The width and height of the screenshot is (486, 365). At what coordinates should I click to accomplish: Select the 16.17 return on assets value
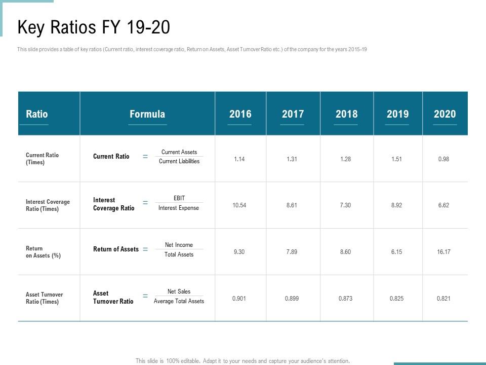pos(443,252)
